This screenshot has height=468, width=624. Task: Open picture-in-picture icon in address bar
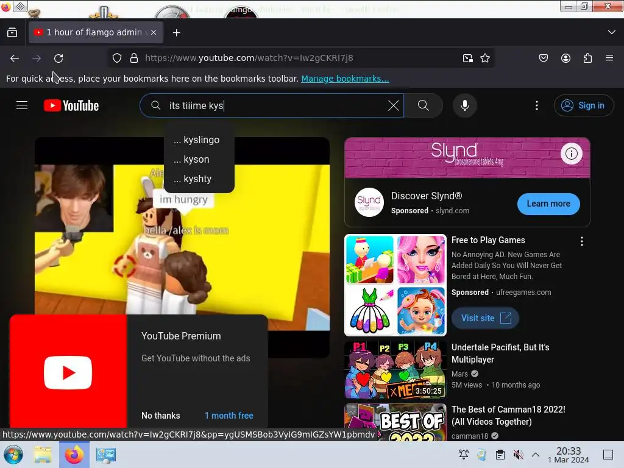pos(468,58)
